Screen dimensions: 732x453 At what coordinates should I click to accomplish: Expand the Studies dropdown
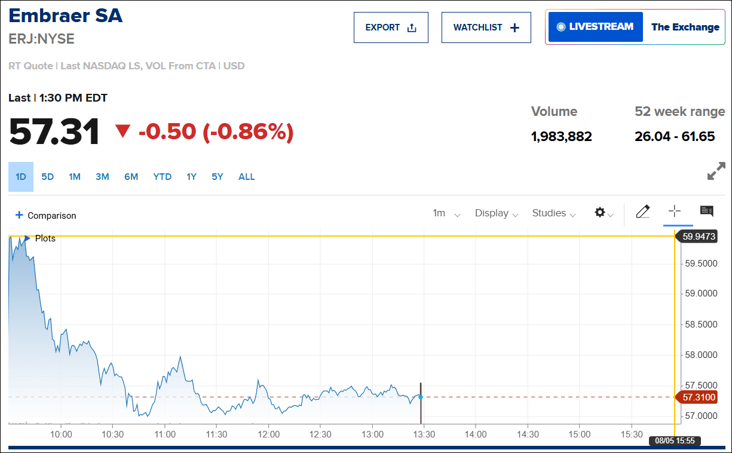pos(554,213)
